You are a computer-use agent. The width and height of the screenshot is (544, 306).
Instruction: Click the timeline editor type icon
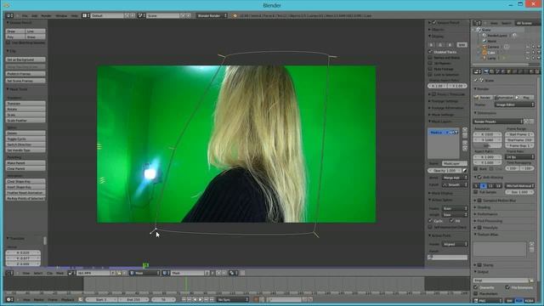point(8,299)
